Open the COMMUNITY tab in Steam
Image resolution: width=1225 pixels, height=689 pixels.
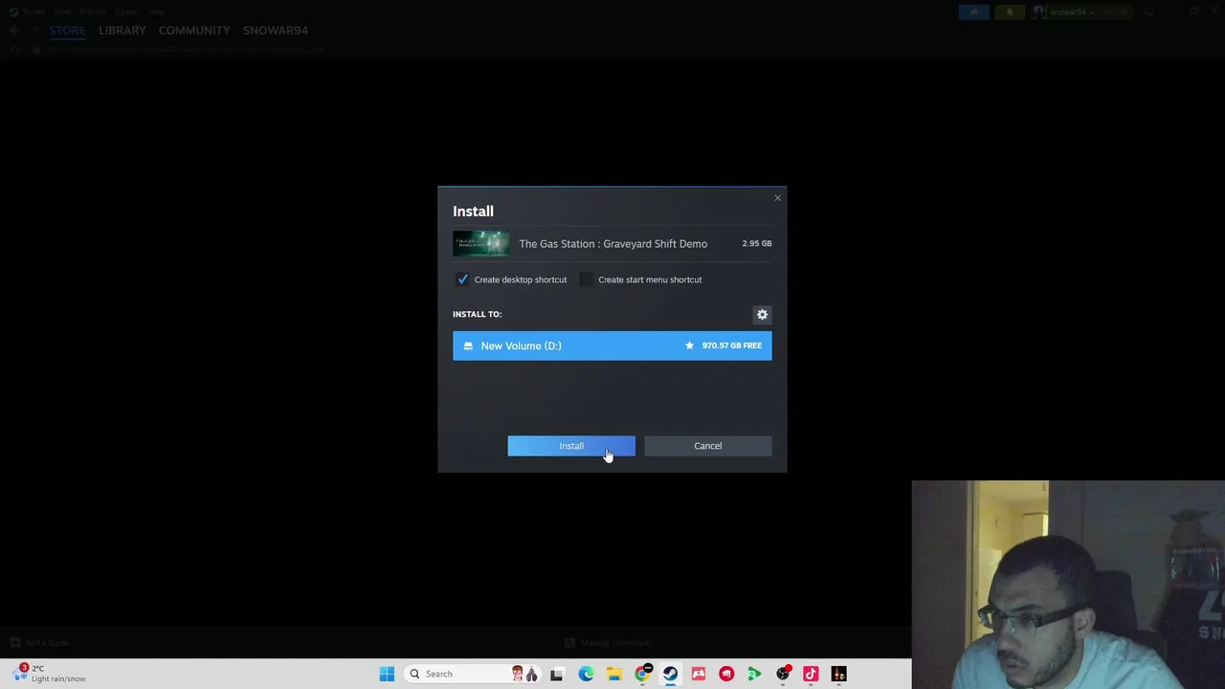[194, 31]
